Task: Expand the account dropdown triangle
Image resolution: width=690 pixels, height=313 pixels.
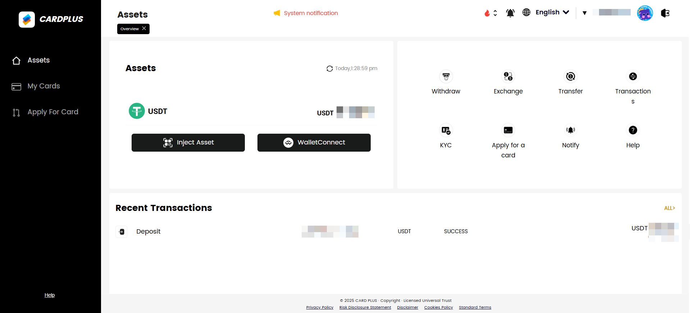Action: pos(585,13)
